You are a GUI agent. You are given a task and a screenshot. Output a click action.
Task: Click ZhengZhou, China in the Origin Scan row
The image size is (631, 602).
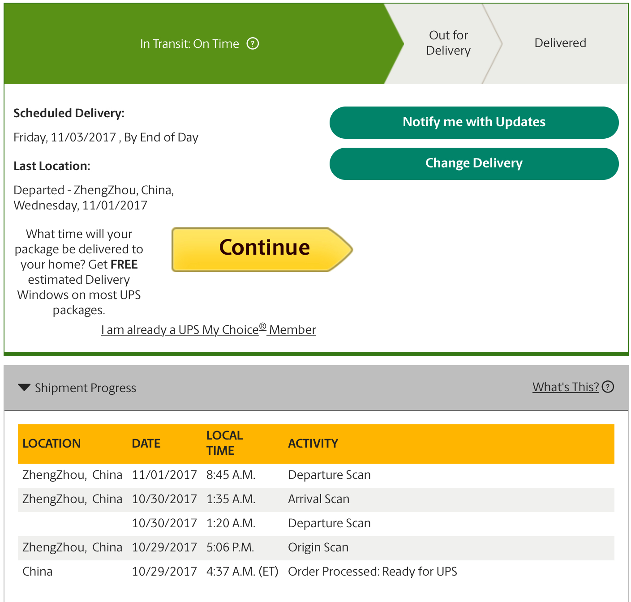tap(72, 547)
